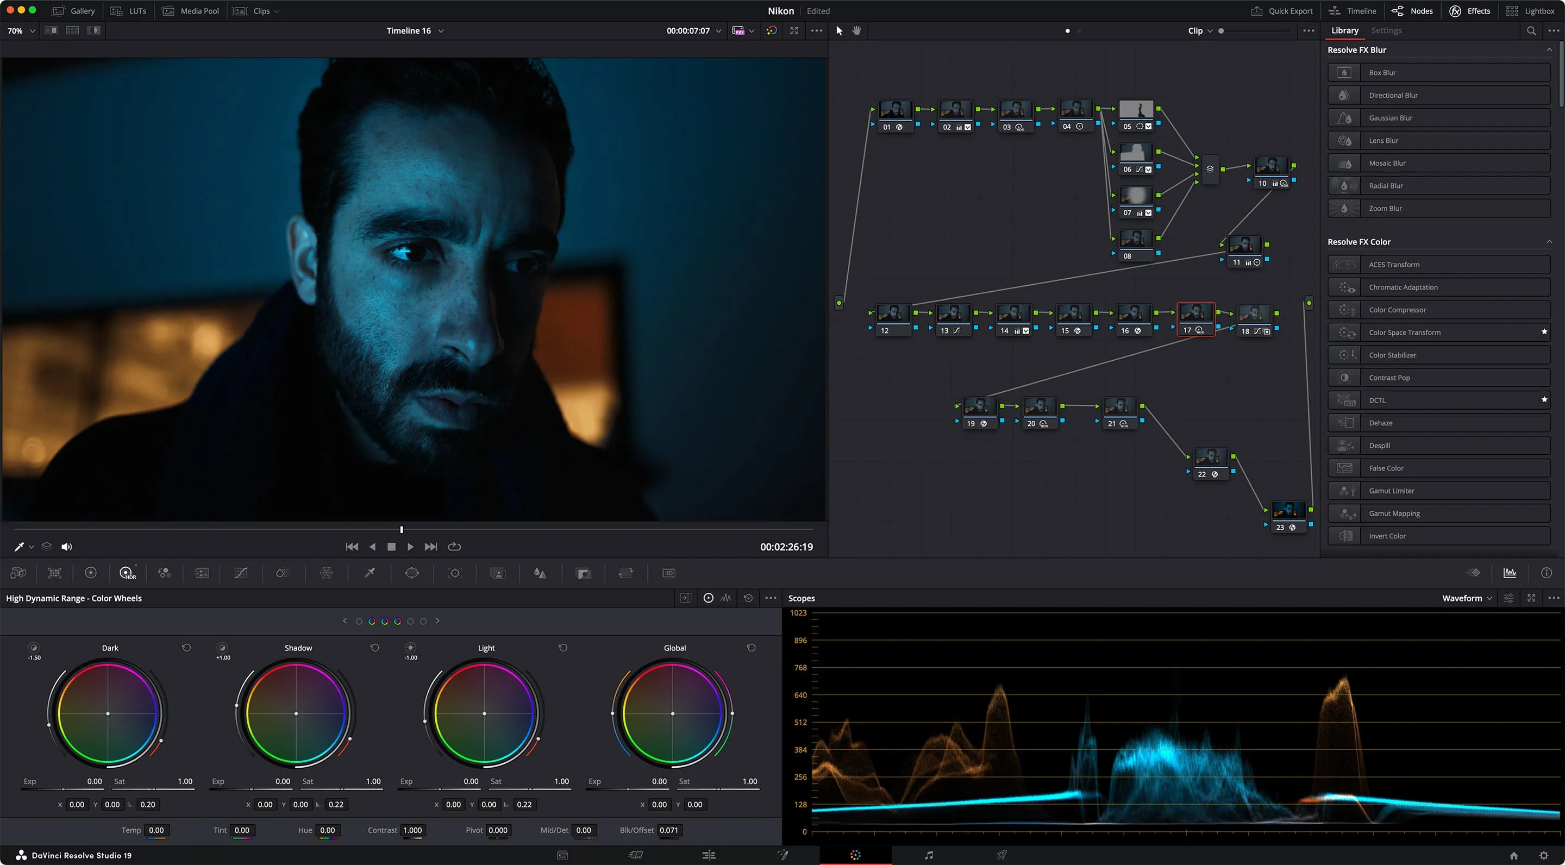Toggle the Effects panel button

tap(1469, 11)
